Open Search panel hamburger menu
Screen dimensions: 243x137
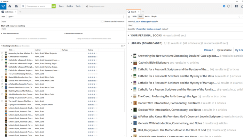pos(129,16)
